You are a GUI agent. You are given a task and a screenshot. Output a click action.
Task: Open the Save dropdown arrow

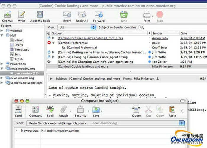pyautogui.click(x=101, y=111)
